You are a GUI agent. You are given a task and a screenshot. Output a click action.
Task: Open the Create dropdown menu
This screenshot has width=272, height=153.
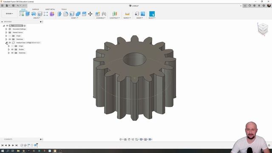[37, 18]
